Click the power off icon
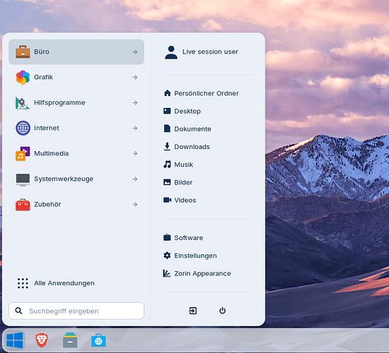 (222, 311)
